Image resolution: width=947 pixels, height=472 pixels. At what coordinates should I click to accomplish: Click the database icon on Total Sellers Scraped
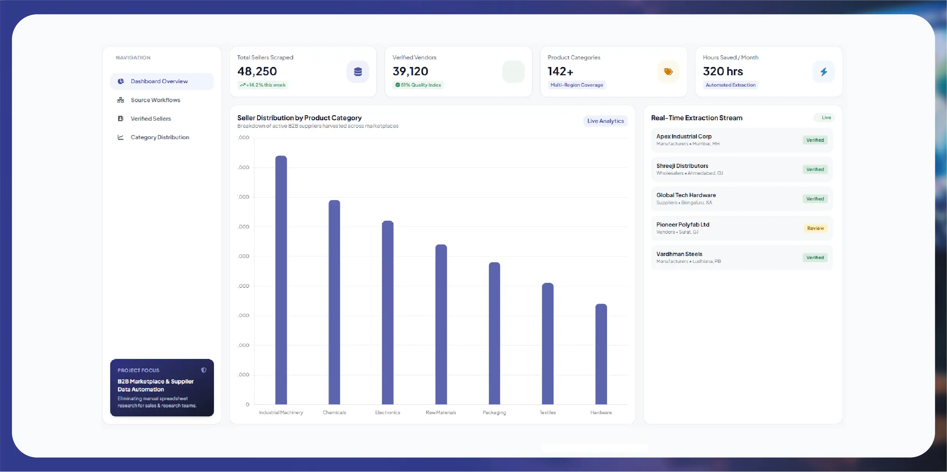[x=357, y=71]
